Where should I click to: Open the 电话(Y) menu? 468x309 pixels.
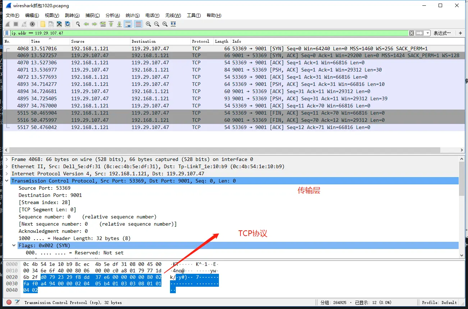[152, 15]
